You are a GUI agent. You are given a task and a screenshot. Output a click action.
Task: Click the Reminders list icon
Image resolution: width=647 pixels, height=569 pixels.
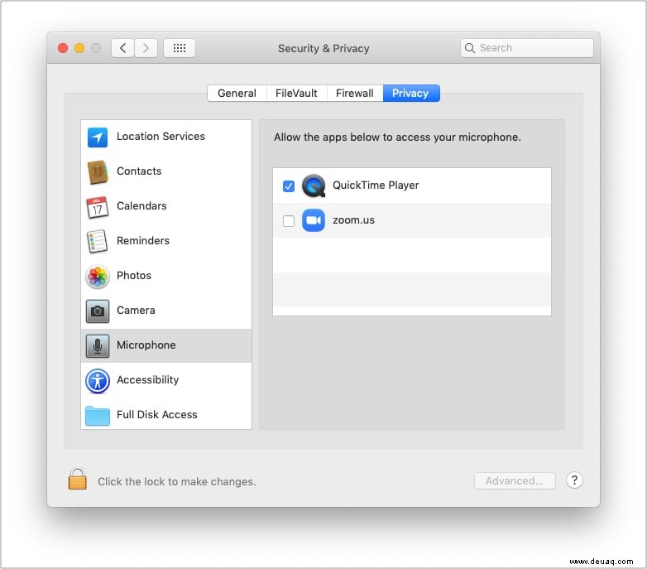pyautogui.click(x=98, y=241)
